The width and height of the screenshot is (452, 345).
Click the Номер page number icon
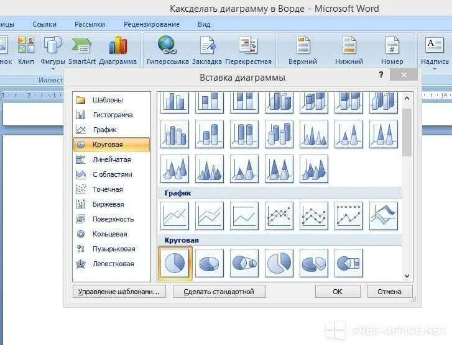click(392, 45)
